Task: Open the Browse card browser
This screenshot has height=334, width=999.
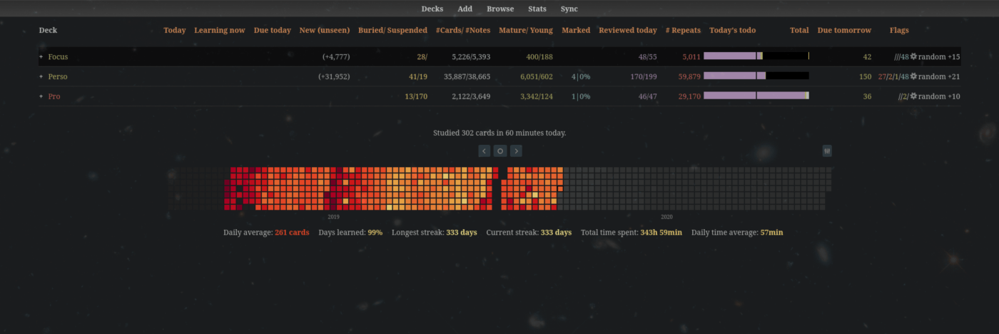Action: (499, 9)
